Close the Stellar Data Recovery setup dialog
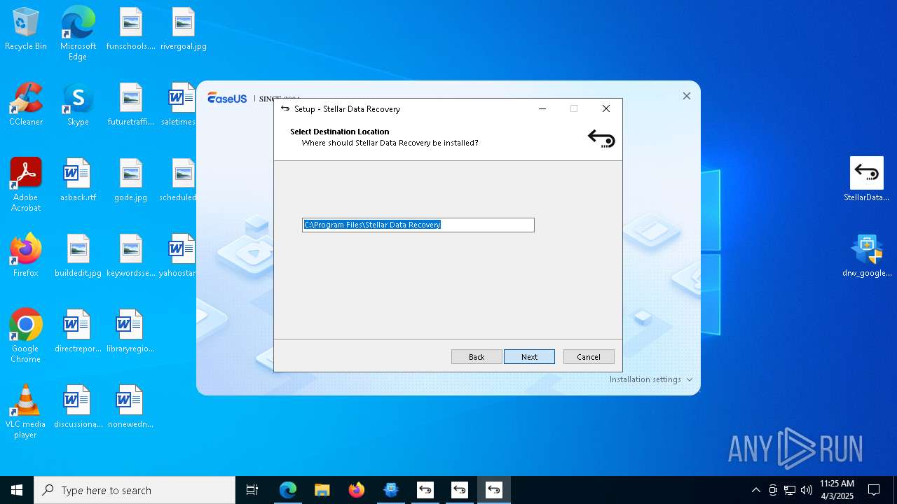Image resolution: width=897 pixels, height=504 pixels. tap(606, 108)
